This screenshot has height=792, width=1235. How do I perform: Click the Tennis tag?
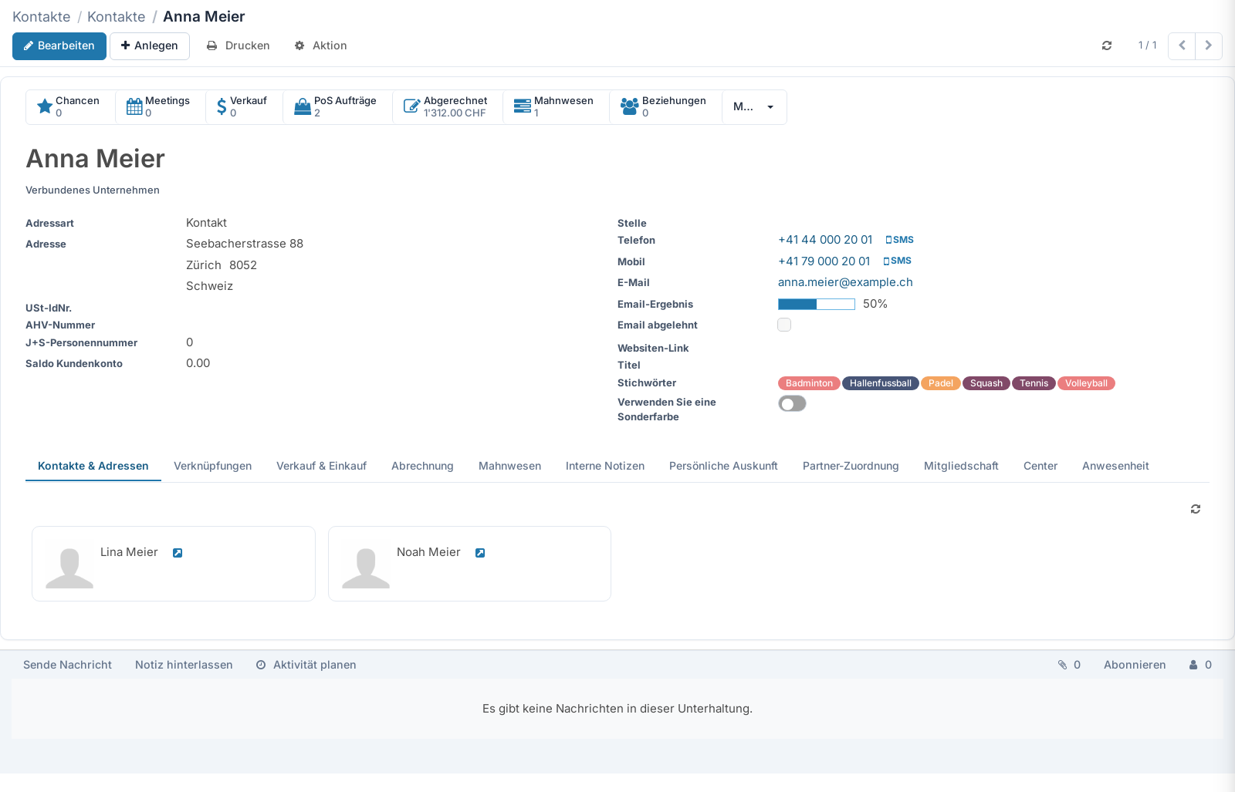(x=1034, y=383)
